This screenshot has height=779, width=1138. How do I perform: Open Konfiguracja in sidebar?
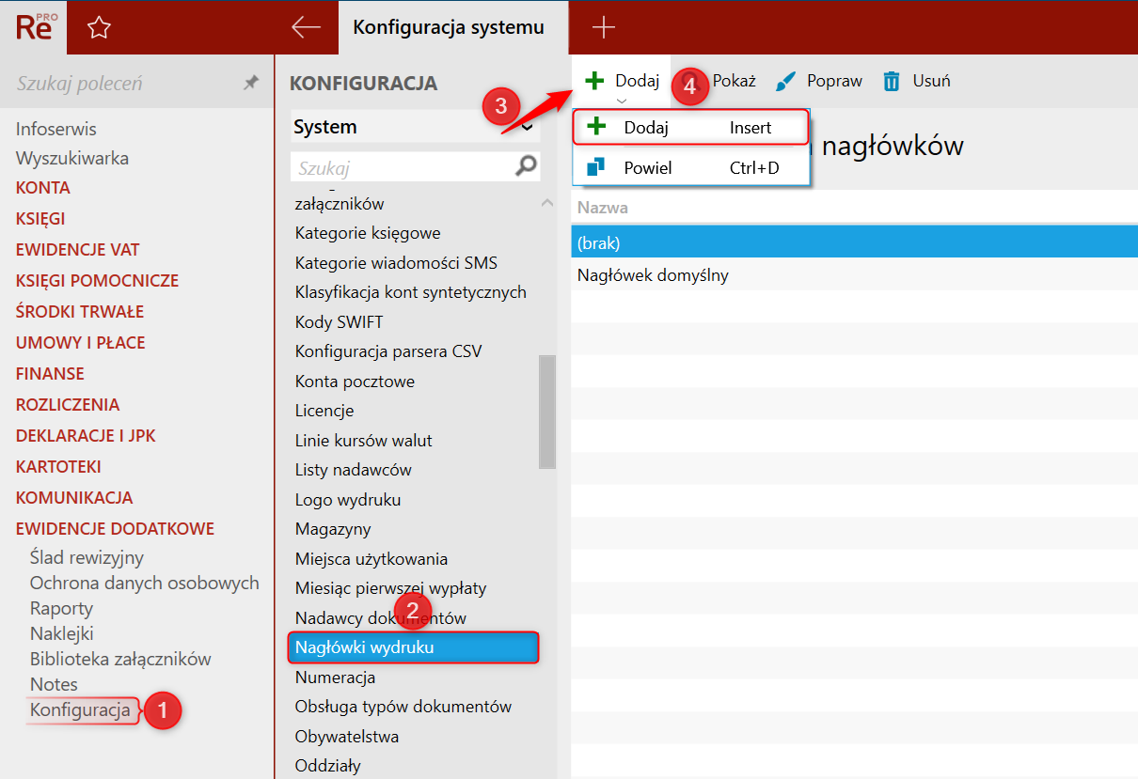click(80, 709)
